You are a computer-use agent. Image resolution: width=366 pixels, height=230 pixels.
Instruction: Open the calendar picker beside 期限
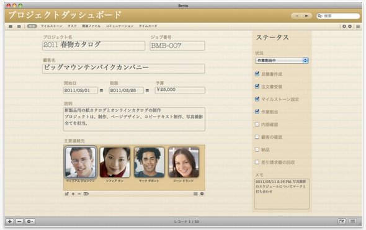147,91
